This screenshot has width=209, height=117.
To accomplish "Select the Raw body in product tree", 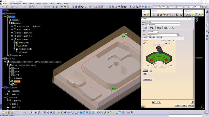I will coord(16,84).
